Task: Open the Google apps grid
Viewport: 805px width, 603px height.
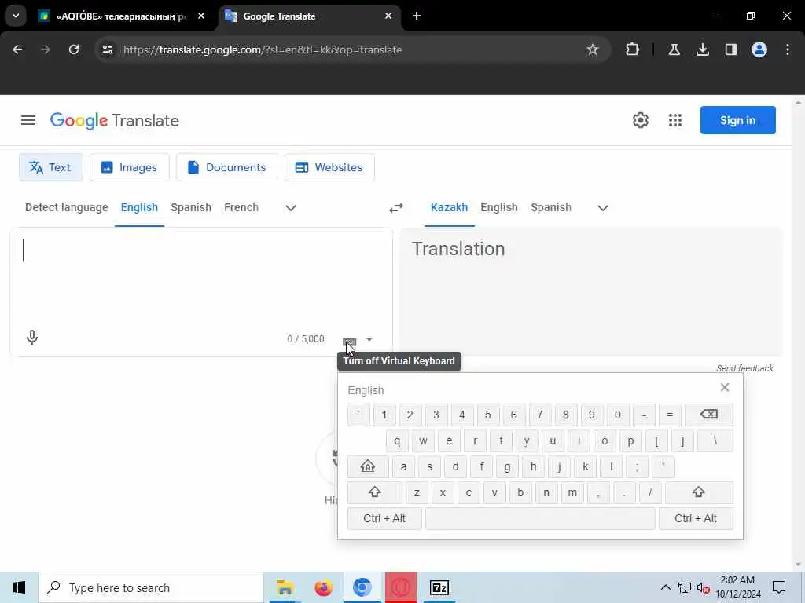Action: (x=675, y=120)
